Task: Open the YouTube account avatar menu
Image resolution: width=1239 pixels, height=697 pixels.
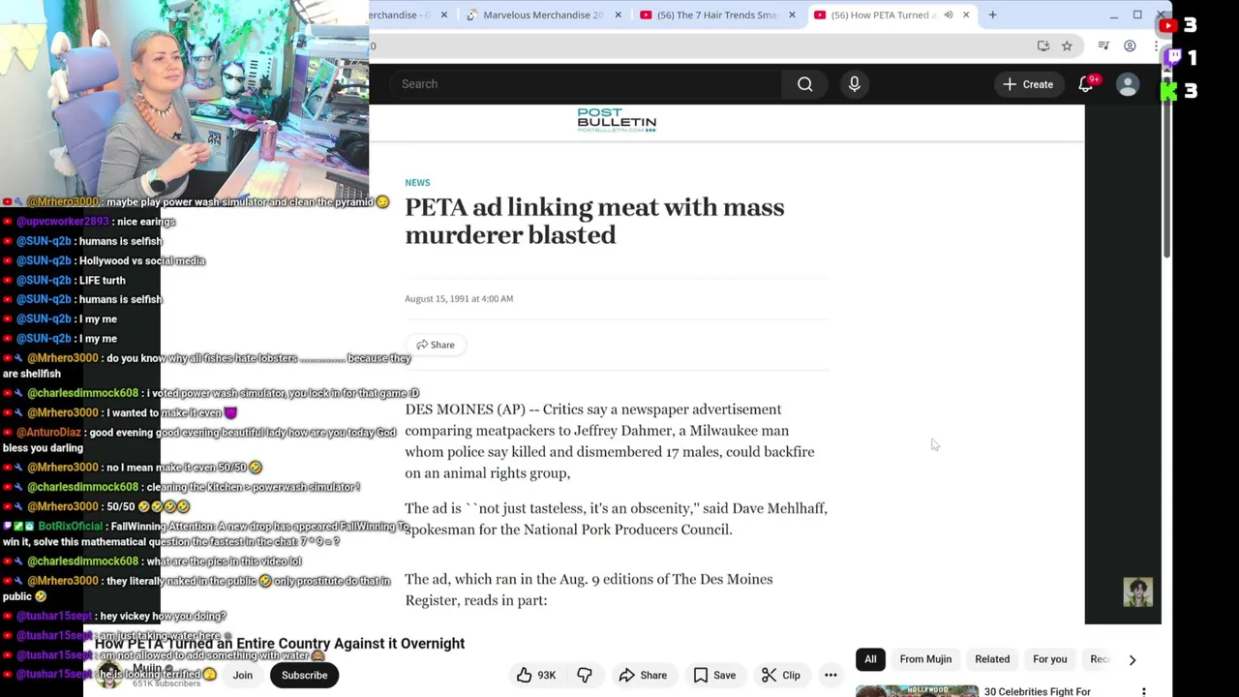Action: (x=1128, y=84)
